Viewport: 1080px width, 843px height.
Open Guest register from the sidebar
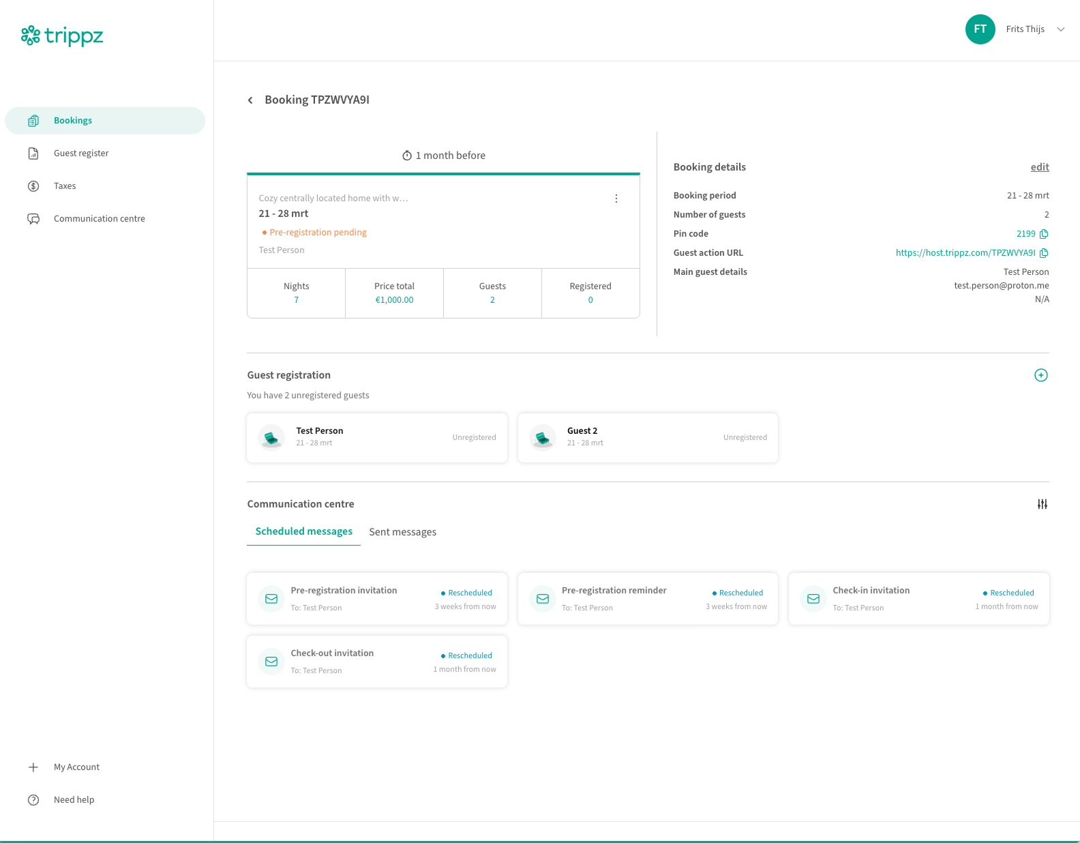coord(81,153)
